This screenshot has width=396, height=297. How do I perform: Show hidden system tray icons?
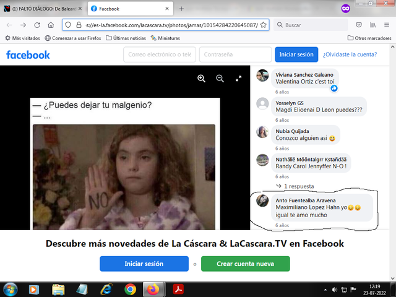(x=325, y=290)
